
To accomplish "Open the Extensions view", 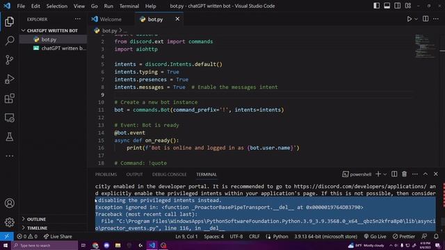I will coord(9,99).
